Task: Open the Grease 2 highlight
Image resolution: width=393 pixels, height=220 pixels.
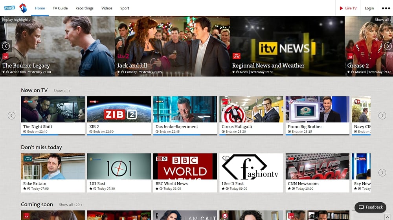Action: pos(369,46)
